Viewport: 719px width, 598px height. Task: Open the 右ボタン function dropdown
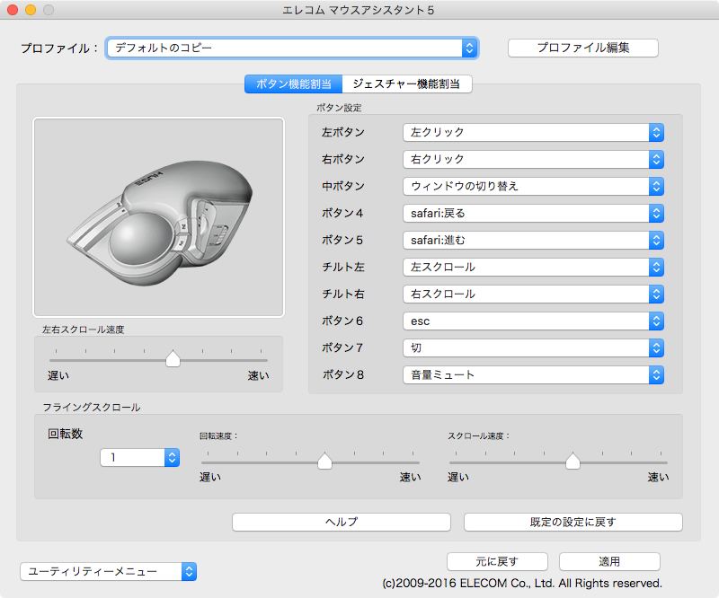tap(533, 160)
